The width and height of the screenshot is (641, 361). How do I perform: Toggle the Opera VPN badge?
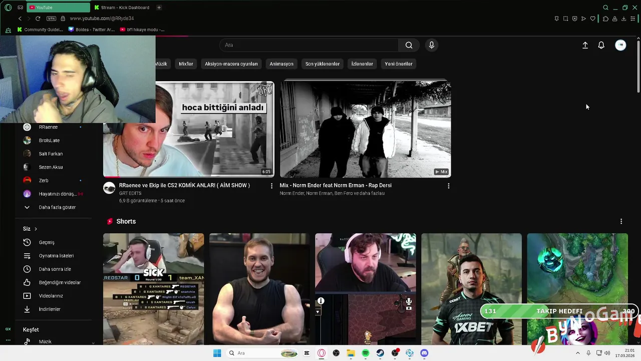pyautogui.click(x=51, y=19)
